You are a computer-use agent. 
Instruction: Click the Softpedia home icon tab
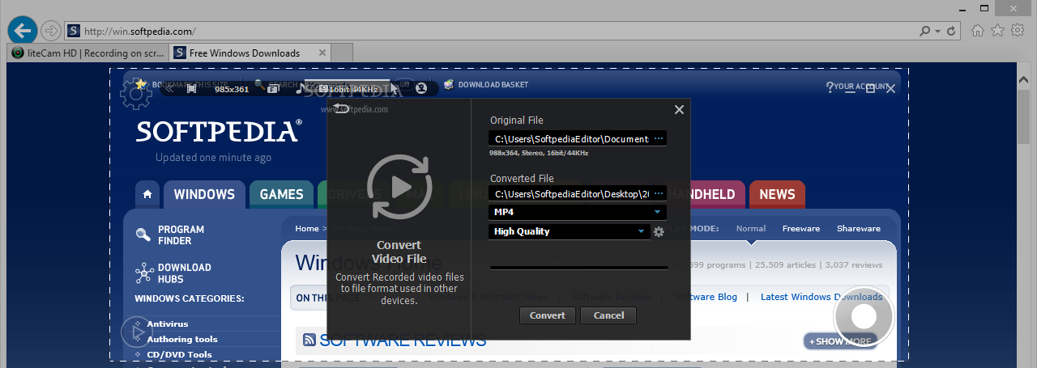click(x=147, y=194)
